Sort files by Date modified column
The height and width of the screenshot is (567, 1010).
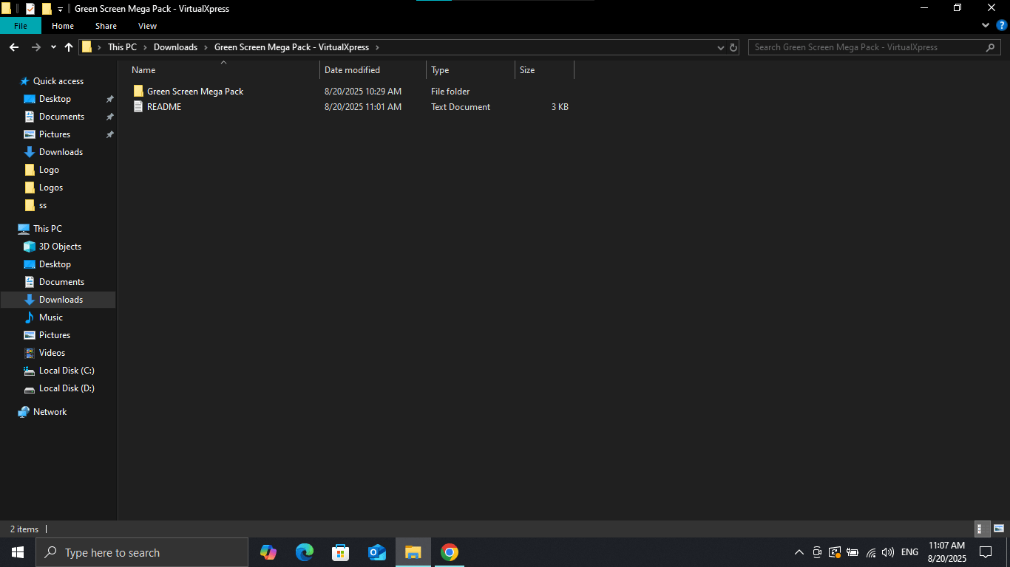[x=352, y=70]
